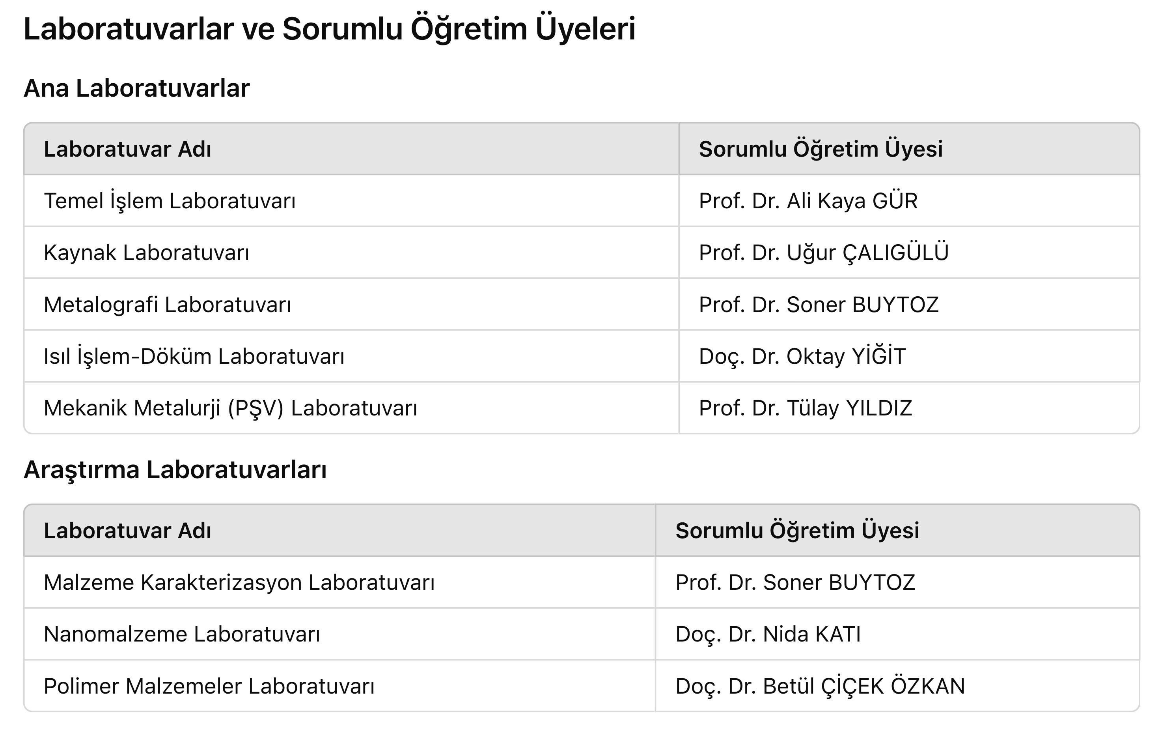
Task: Select Isıl İşlem-Döküm Laboratuvarı
Action: tap(194, 356)
